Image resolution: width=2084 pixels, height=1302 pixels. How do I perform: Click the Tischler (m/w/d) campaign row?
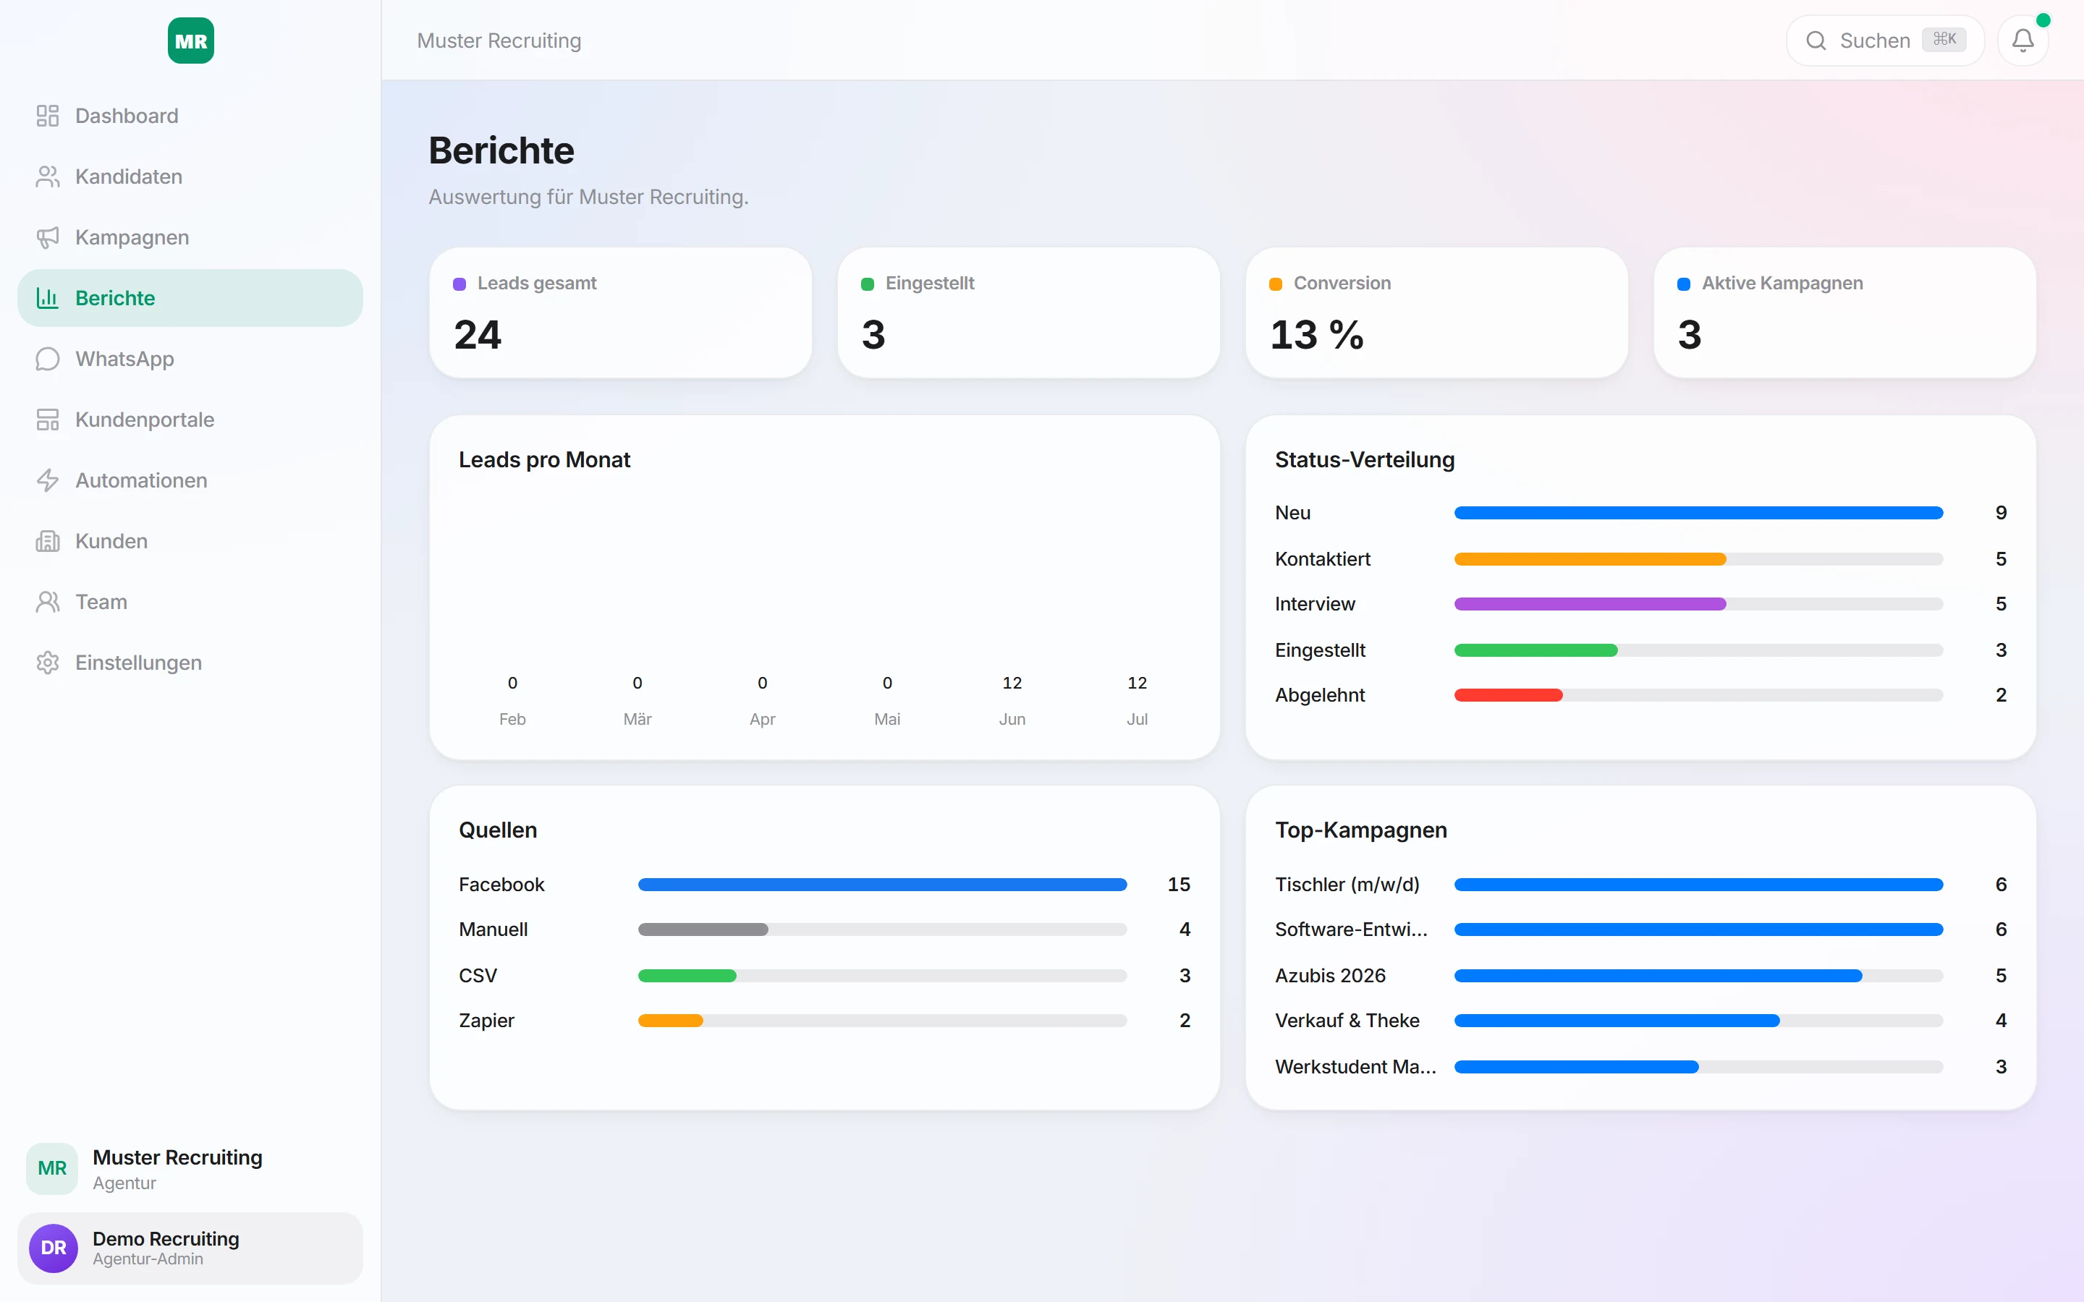(1640, 885)
